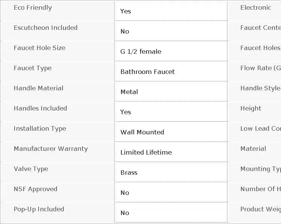The width and height of the screenshot is (281, 224).
Task: Select the Material label in right column
Action: coord(253,149)
